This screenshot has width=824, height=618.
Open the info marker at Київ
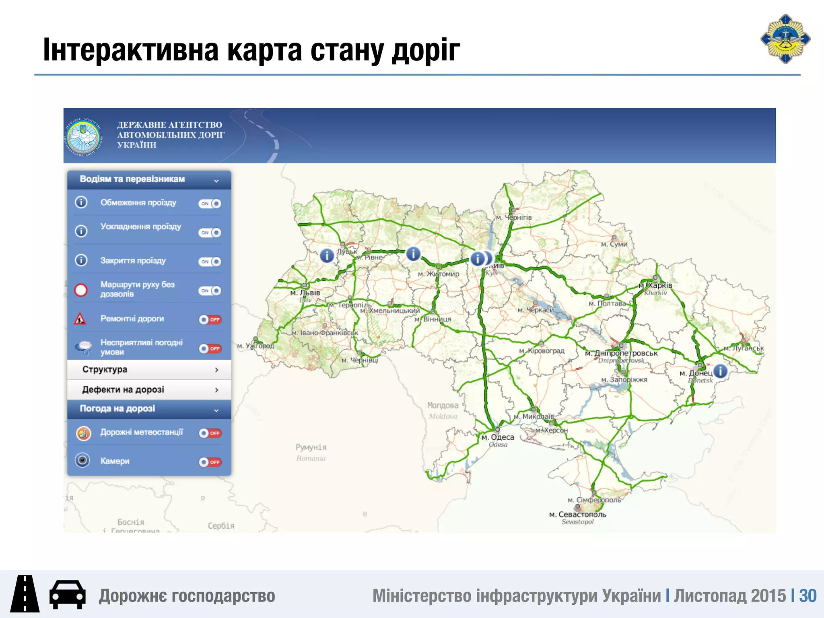tap(478, 258)
